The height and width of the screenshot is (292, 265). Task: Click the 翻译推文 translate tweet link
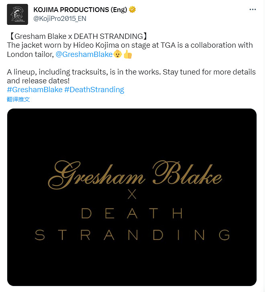click(18, 99)
